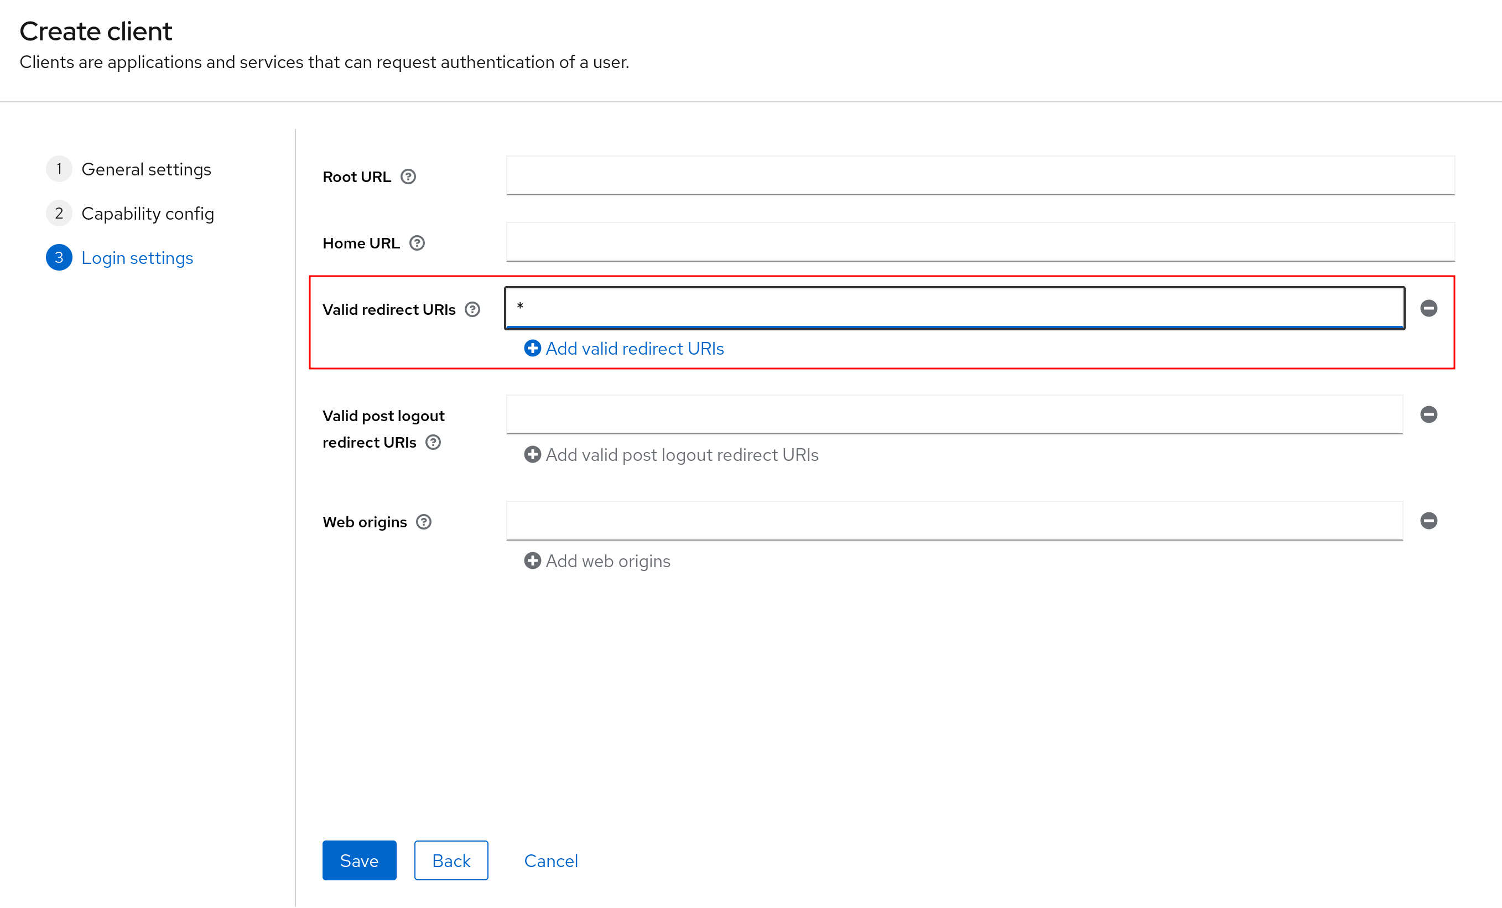Remove the Valid post logout redirect URI entry
1502x908 pixels.
[x=1430, y=414]
